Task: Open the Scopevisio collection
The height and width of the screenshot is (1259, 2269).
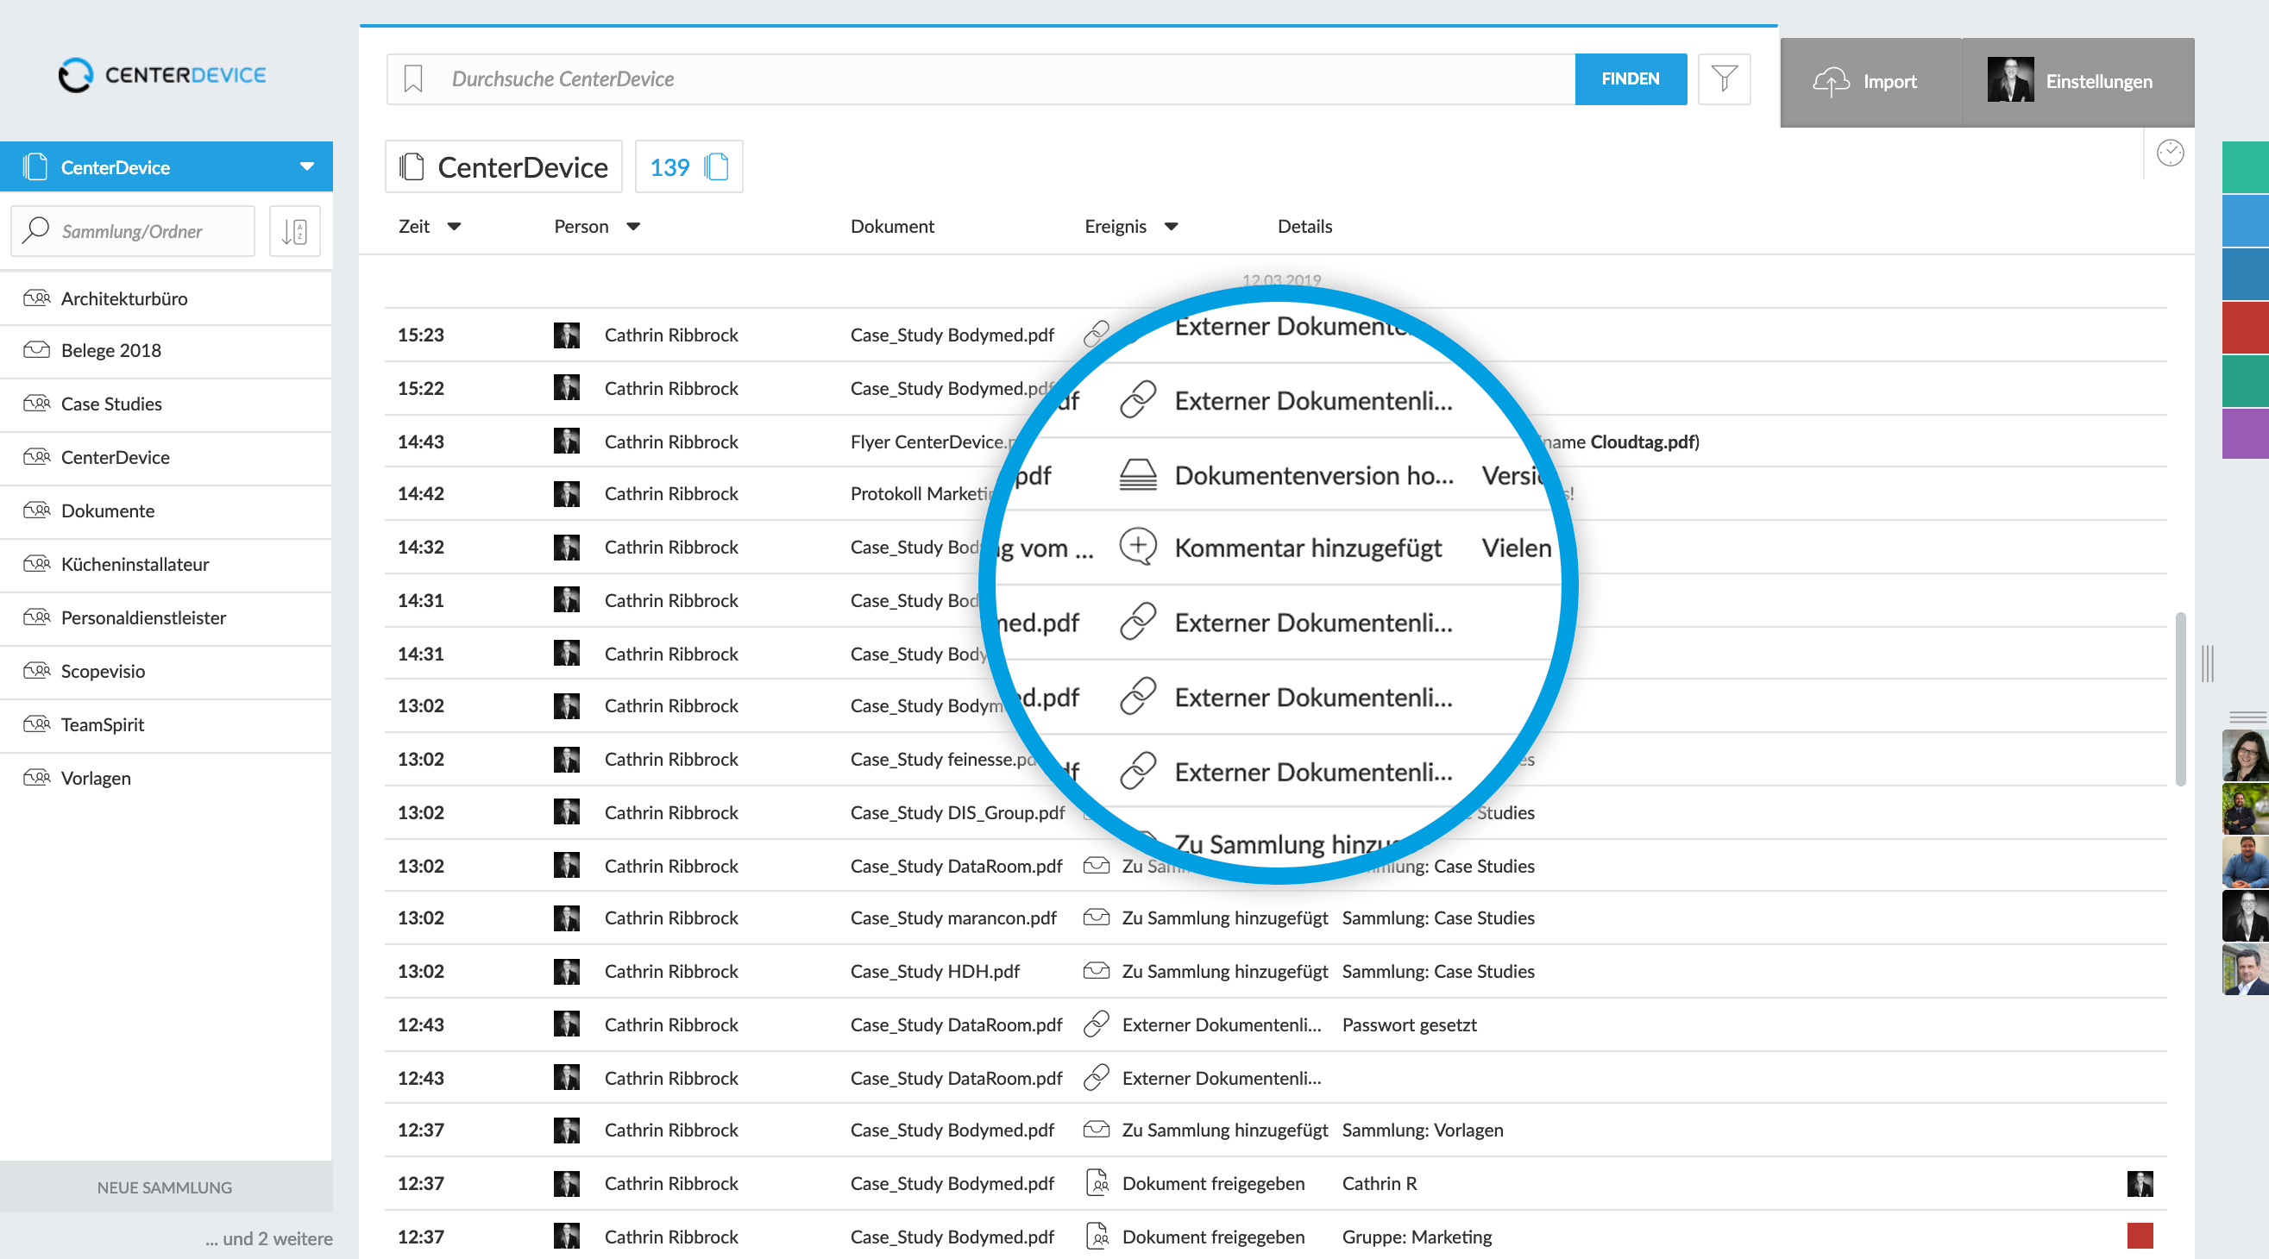Action: (x=167, y=672)
